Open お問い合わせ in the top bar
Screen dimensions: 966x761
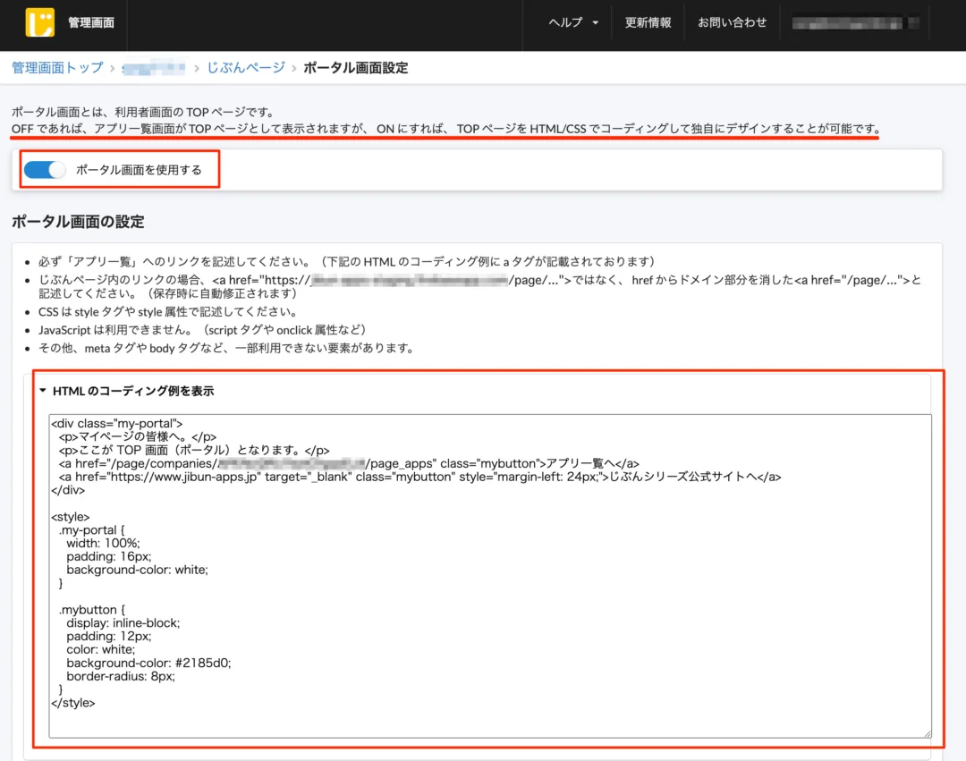pyautogui.click(x=732, y=22)
